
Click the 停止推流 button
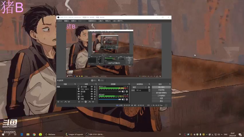[x=161, y=87]
